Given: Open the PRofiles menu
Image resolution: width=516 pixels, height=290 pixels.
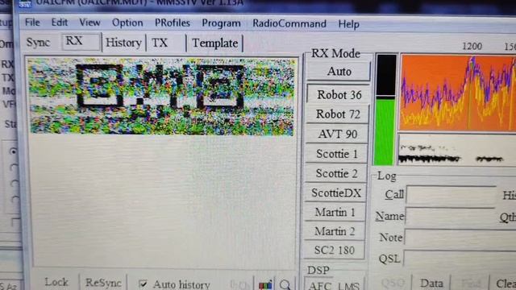Looking at the screenshot, I should (x=172, y=23).
